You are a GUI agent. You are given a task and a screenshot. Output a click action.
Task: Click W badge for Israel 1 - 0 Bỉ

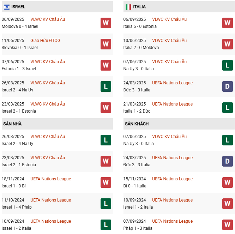point(106,182)
